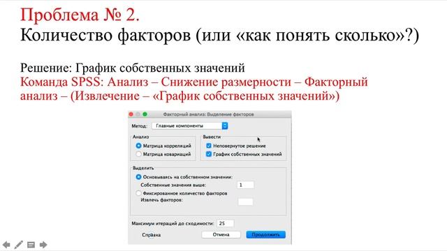
Task: Click the Анализ group label
Action: click(140, 137)
